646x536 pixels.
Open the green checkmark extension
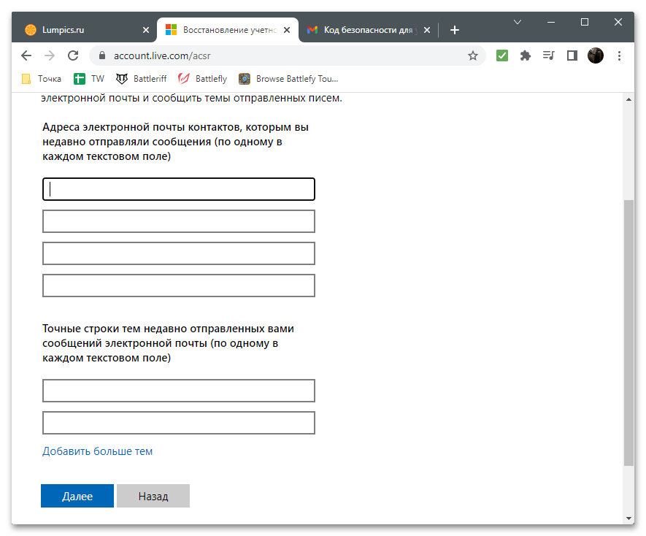[501, 55]
